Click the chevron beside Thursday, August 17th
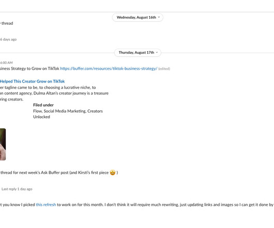Viewport: 274px width, 228px height. (x=157, y=53)
